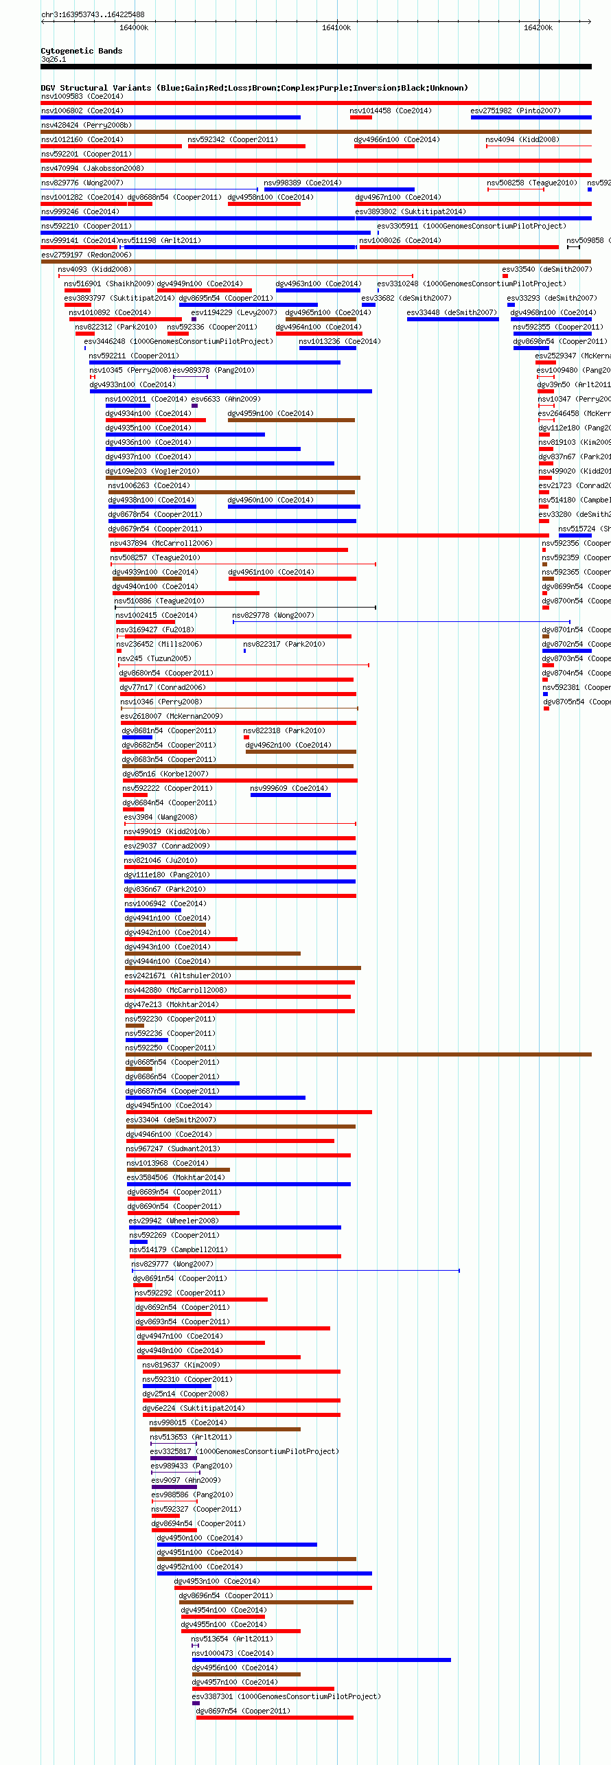Click esv3310248 (1000GenomesConsortiumPilotProject) label
611x1765 pixels.
(x=472, y=284)
